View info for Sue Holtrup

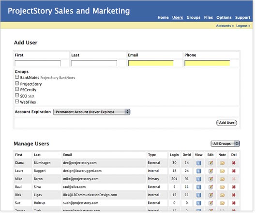(198, 203)
